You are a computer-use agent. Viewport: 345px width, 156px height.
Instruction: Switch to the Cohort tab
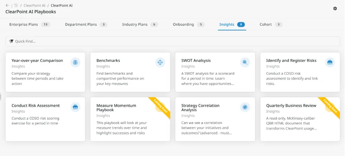tap(271, 24)
